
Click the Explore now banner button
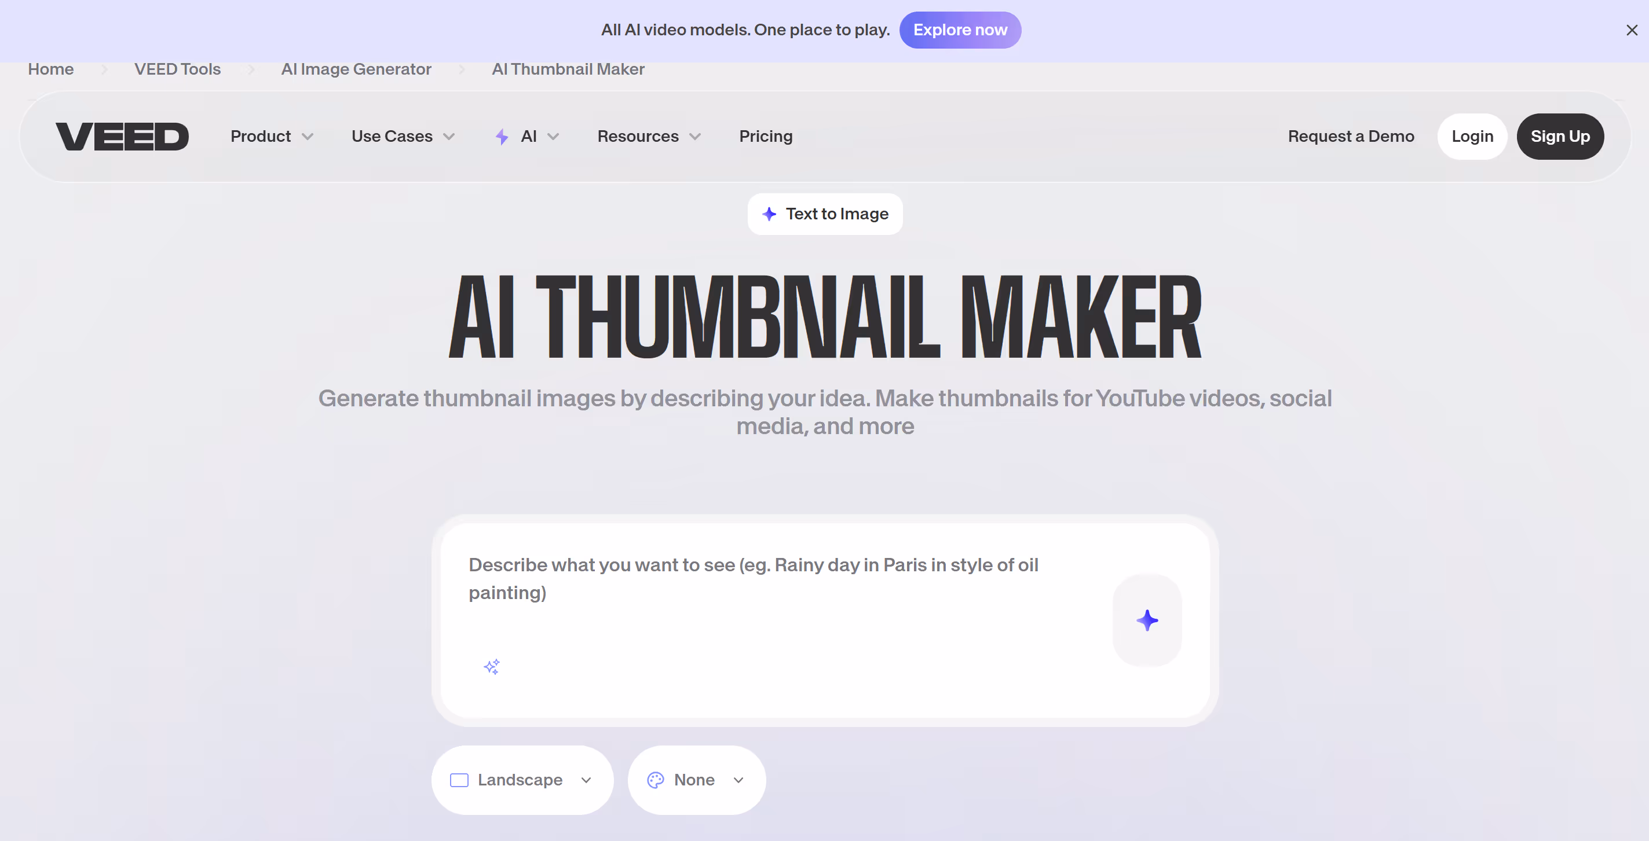(960, 30)
